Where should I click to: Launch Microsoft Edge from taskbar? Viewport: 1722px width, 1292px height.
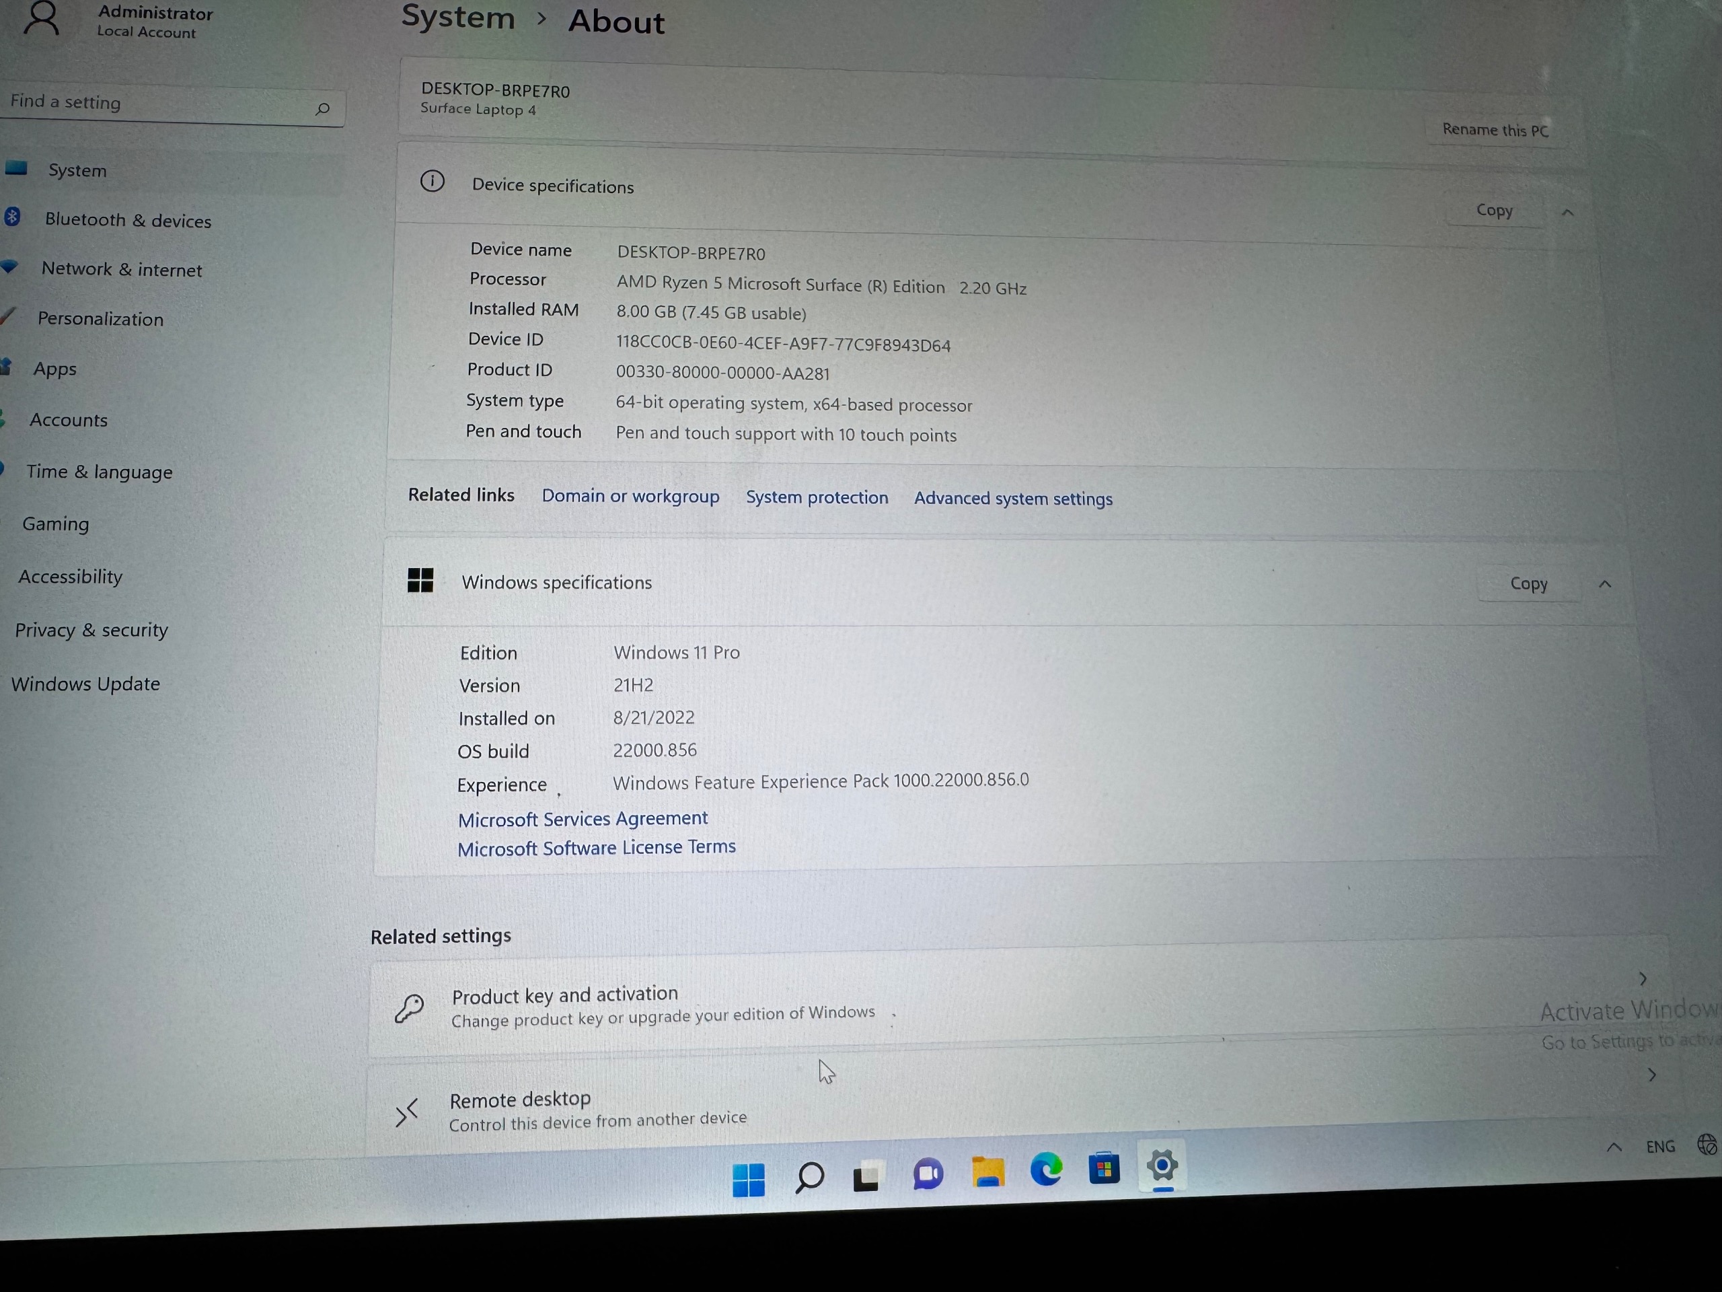(x=1046, y=1169)
